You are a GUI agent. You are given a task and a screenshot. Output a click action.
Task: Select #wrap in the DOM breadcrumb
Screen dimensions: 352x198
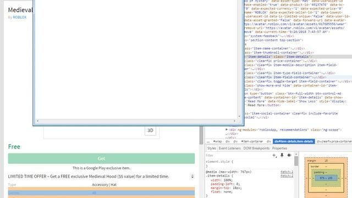217,141
